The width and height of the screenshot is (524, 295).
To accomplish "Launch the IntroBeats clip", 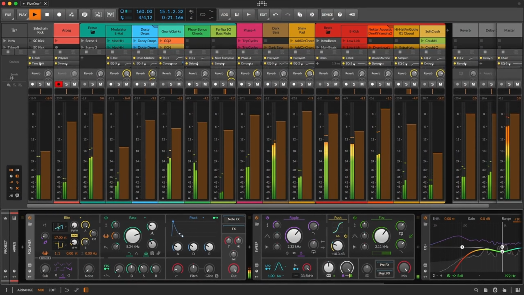I will [x=318, y=41].
